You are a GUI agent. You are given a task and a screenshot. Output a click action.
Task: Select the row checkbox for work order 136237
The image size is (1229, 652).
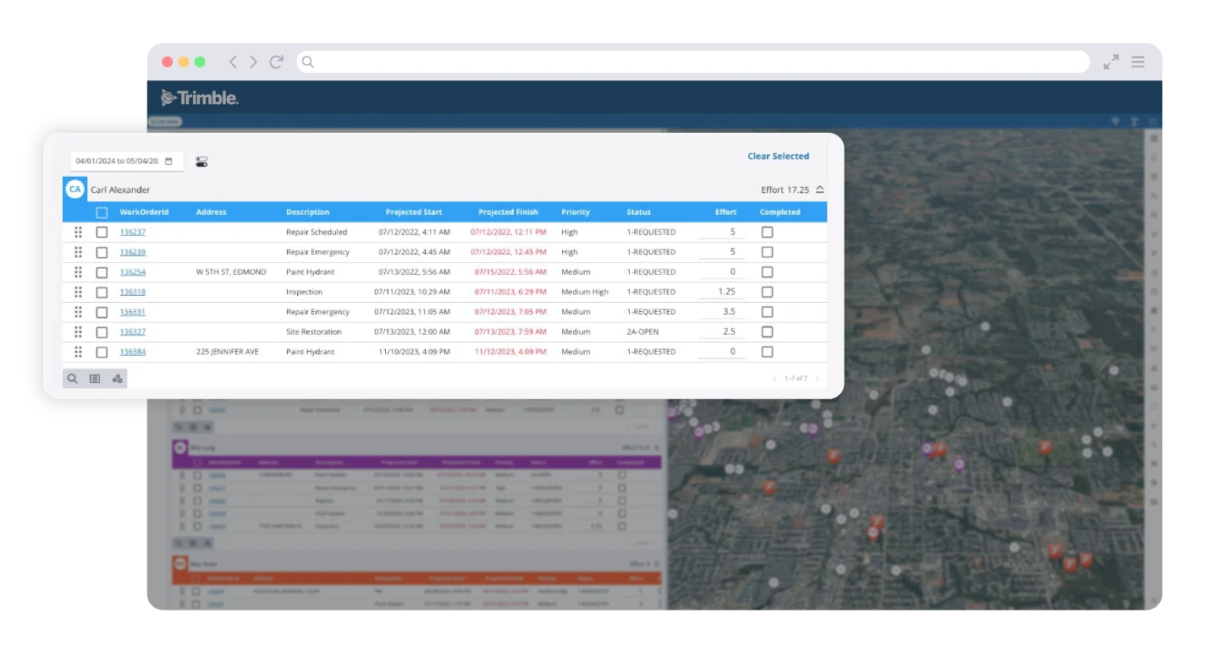pos(102,232)
